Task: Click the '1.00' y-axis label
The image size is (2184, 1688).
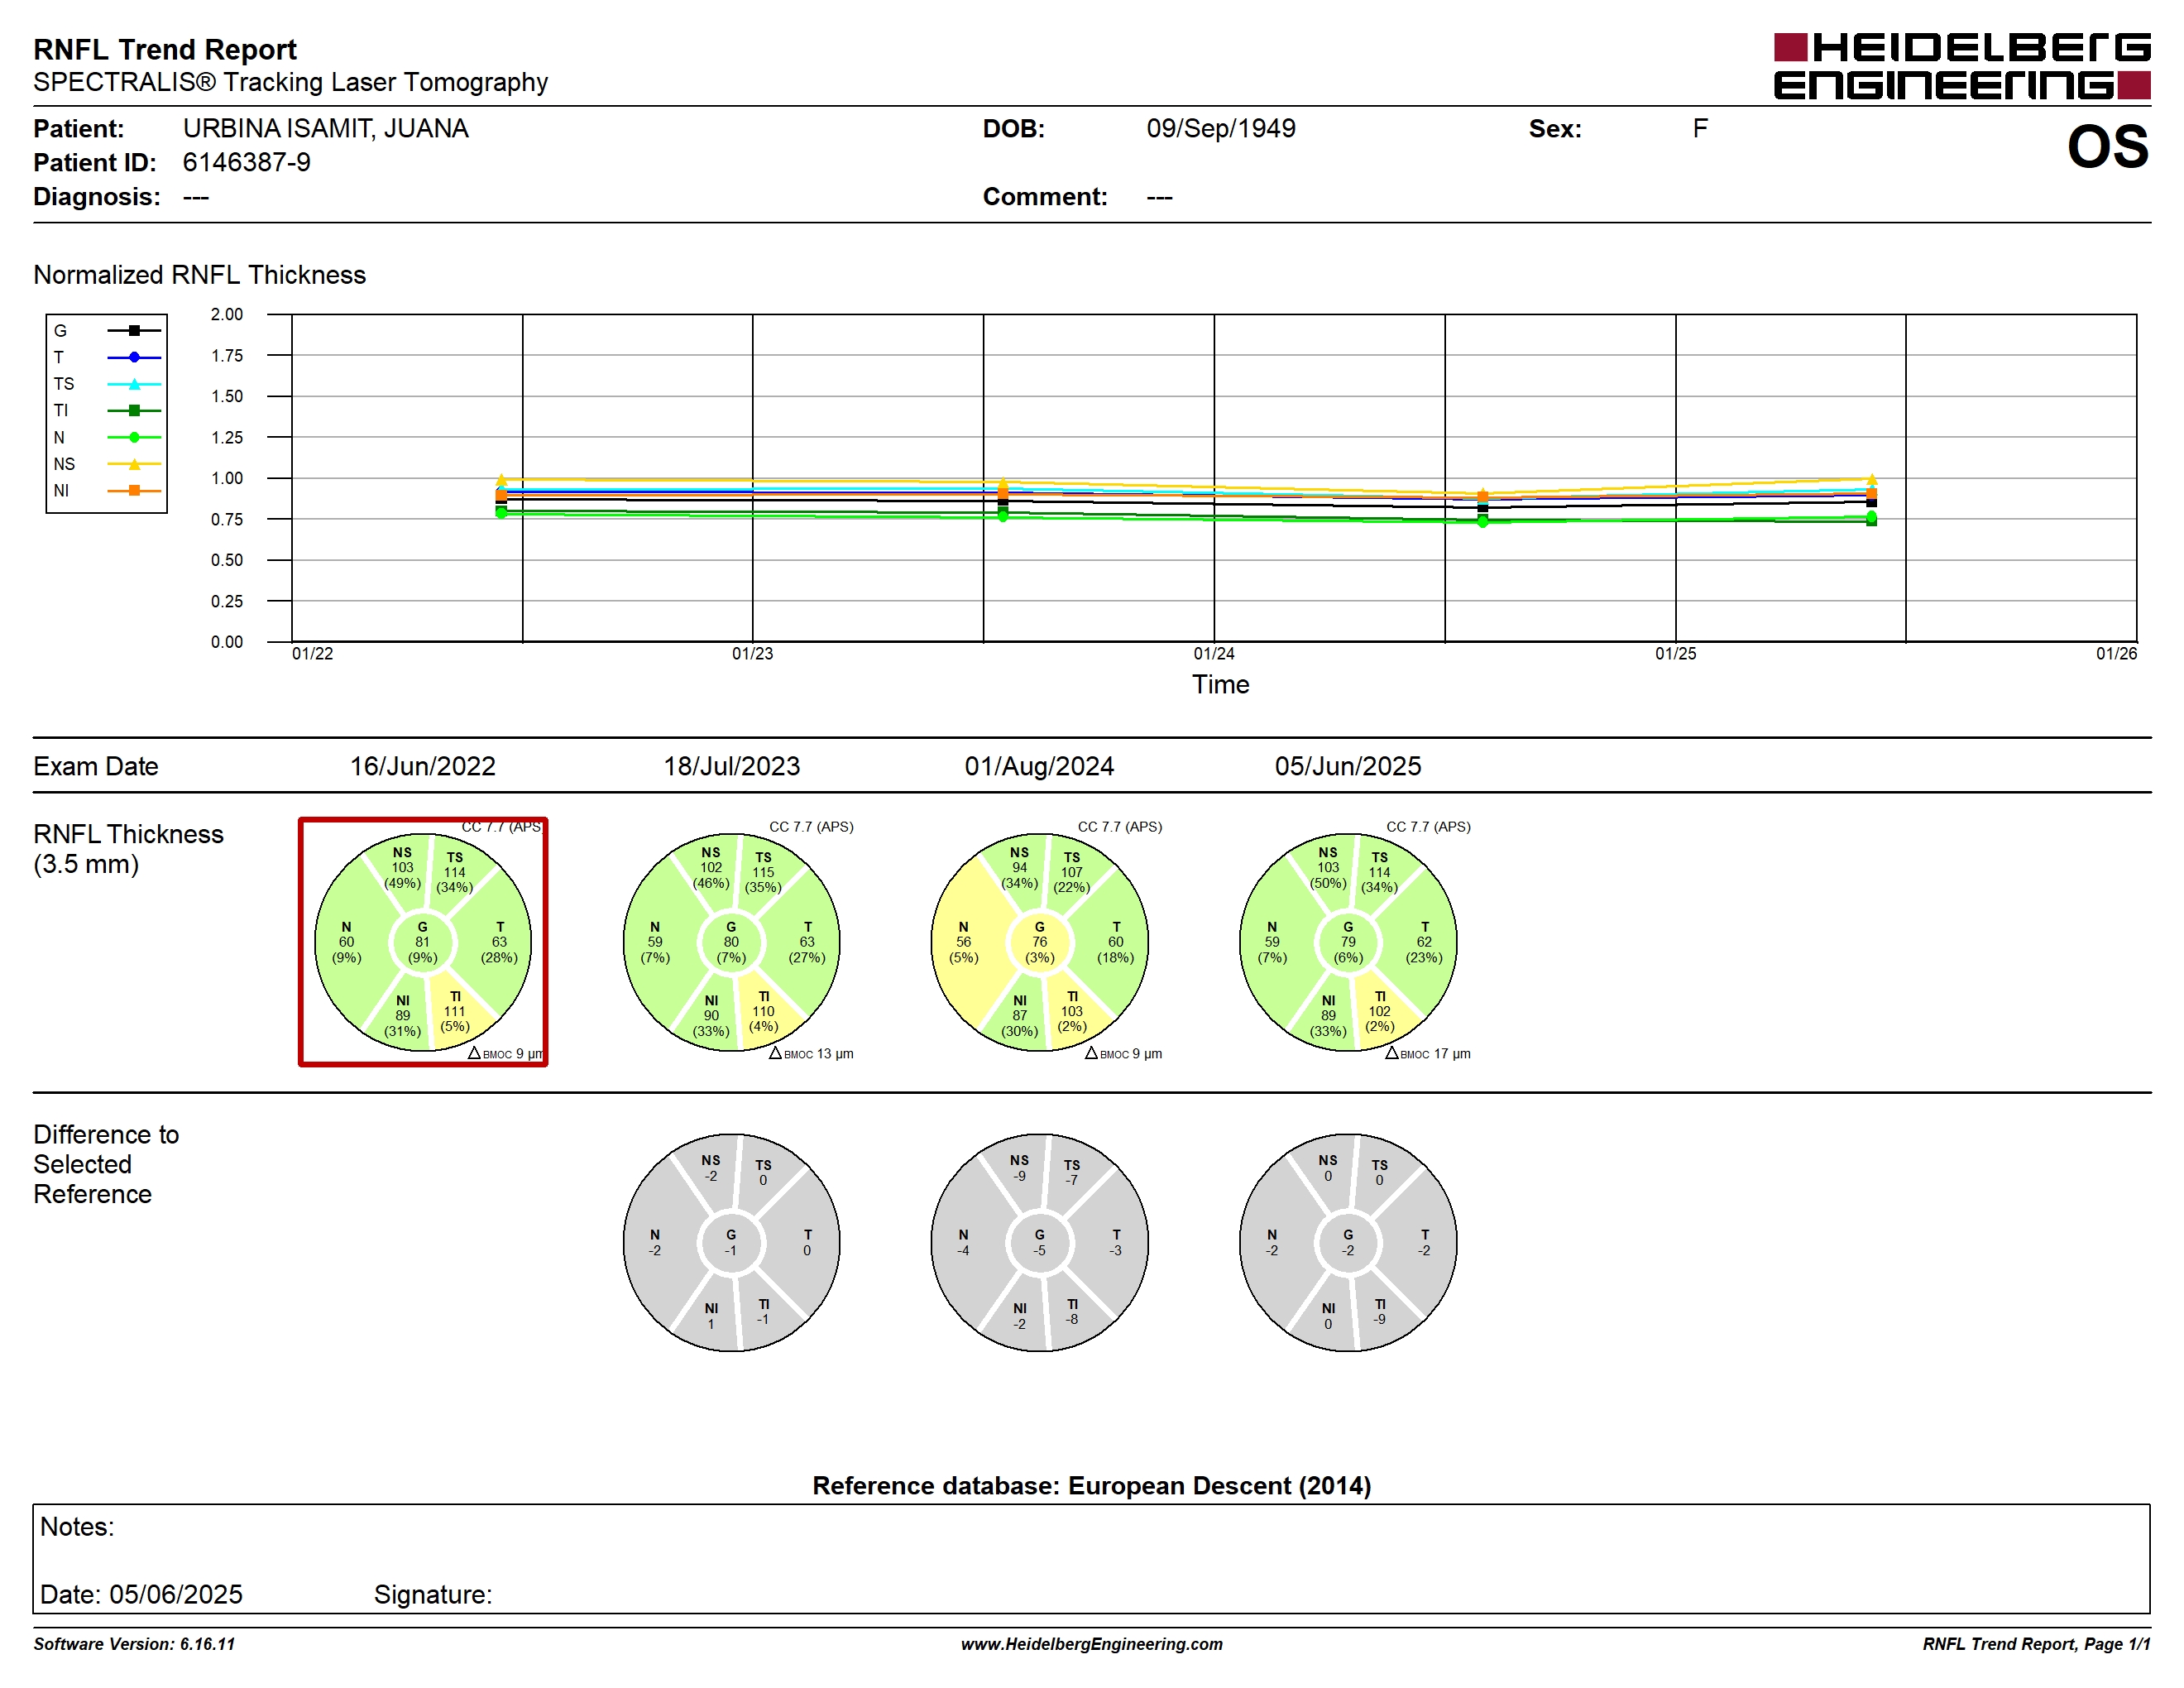Action: click(x=227, y=478)
